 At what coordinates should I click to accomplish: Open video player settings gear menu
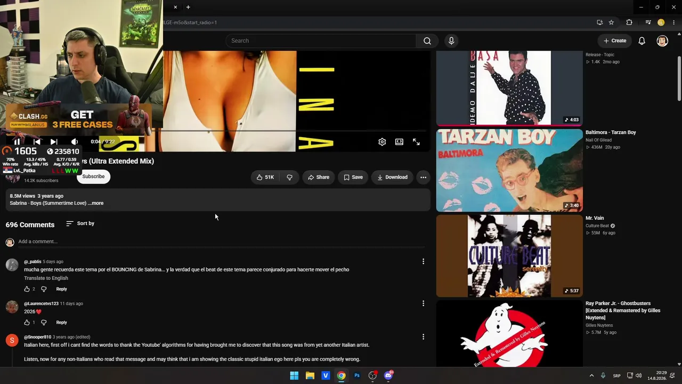click(382, 142)
